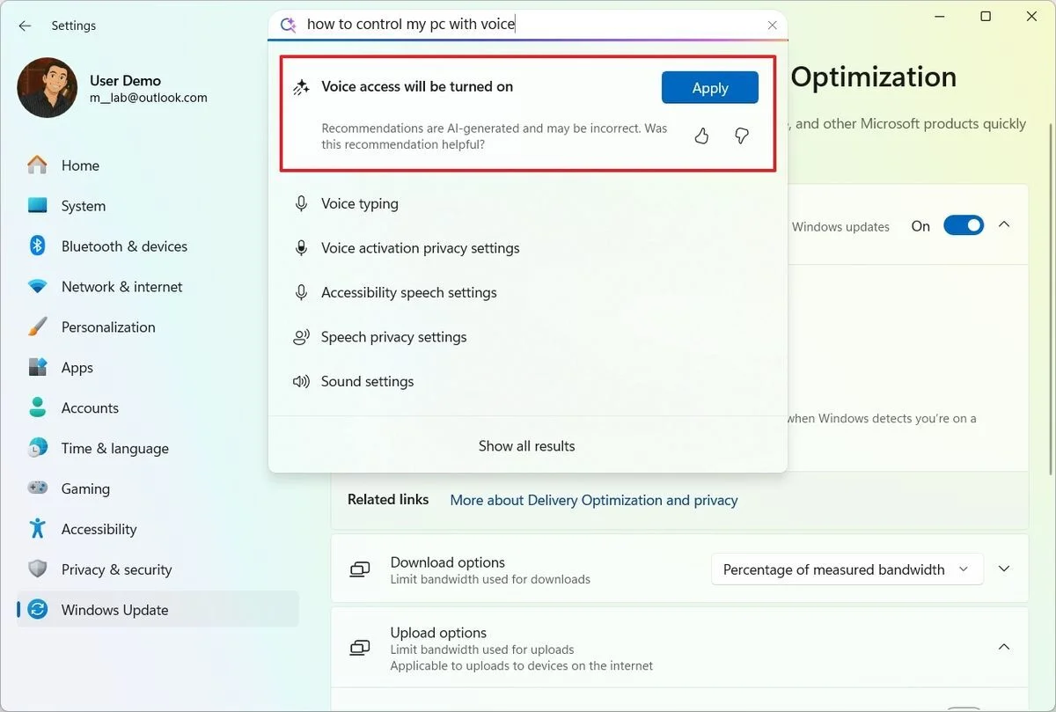The width and height of the screenshot is (1056, 712).
Task: Open the Gaming settings page
Action: (x=85, y=488)
